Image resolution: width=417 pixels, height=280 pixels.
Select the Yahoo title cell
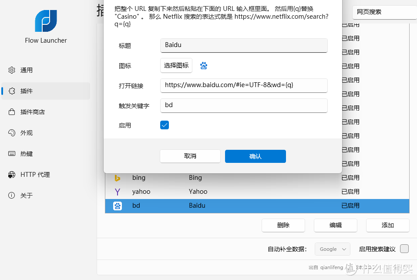click(x=198, y=192)
